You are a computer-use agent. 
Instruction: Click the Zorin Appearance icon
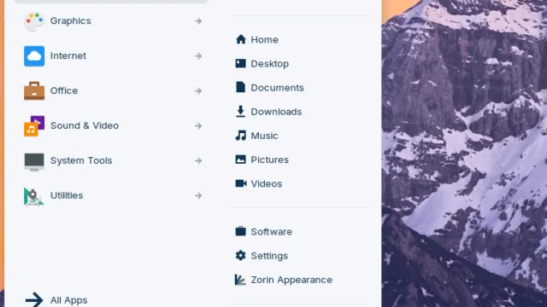click(240, 280)
